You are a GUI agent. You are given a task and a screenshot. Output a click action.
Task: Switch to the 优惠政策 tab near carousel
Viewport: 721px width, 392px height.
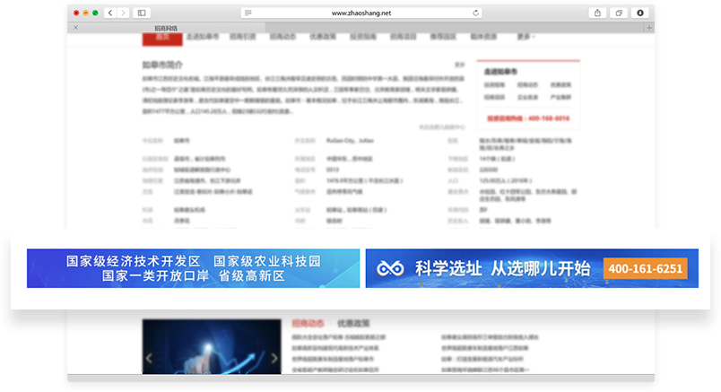click(352, 323)
